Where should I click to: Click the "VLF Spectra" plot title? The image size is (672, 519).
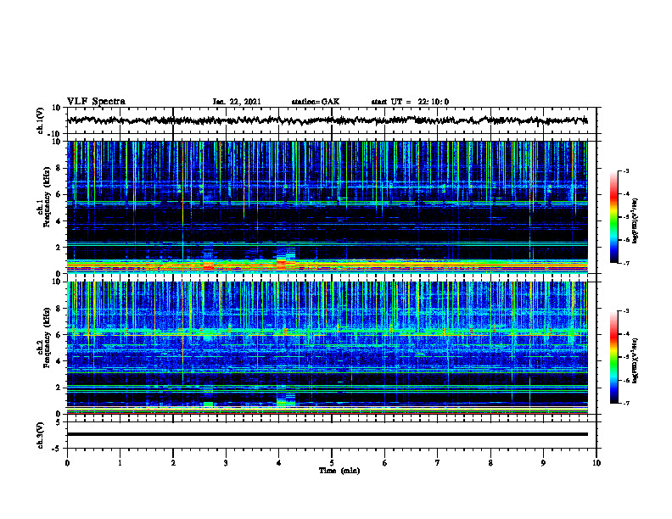pyautogui.click(x=96, y=102)
